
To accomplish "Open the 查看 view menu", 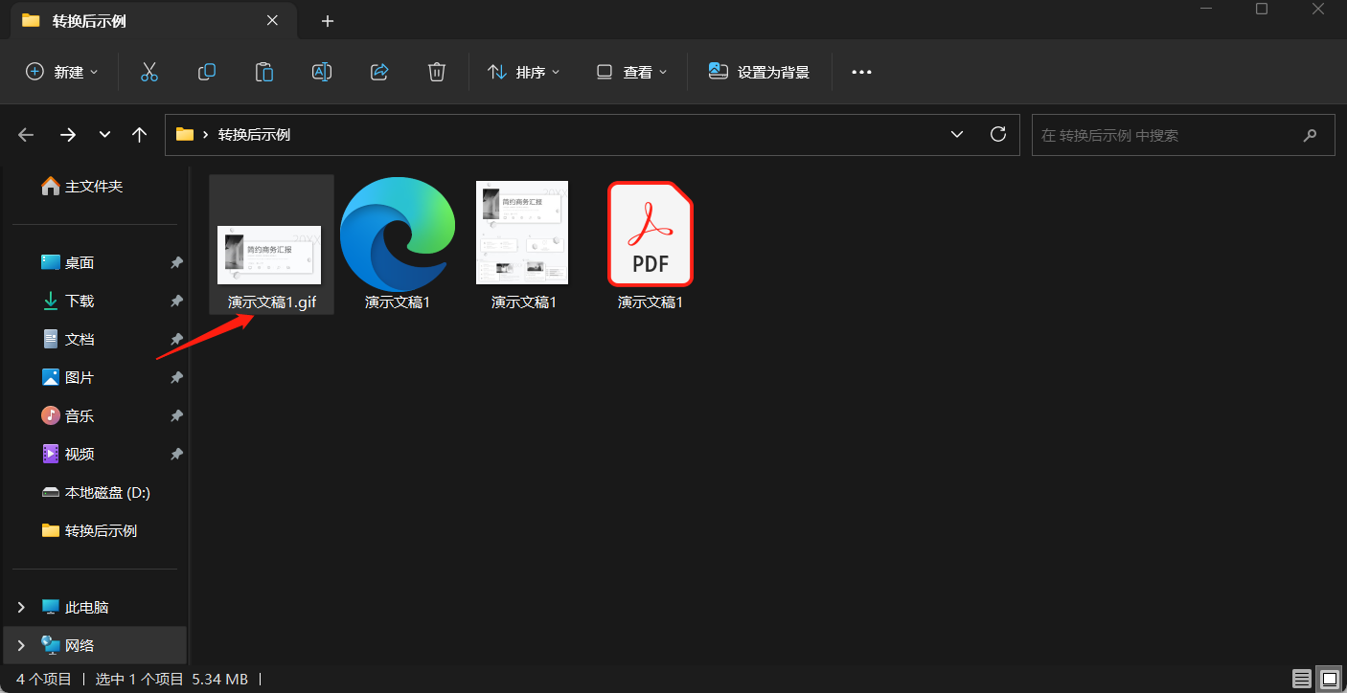I will pyautogui.click(x=631, y=72).
